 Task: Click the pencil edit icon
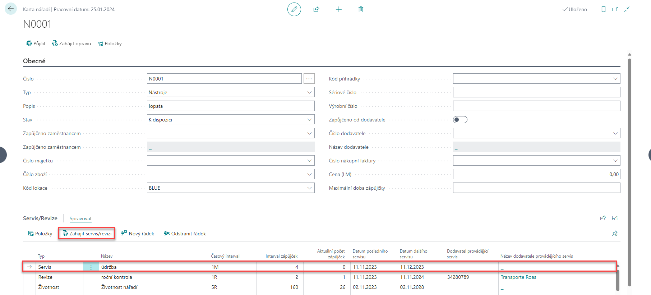[294, 9]
